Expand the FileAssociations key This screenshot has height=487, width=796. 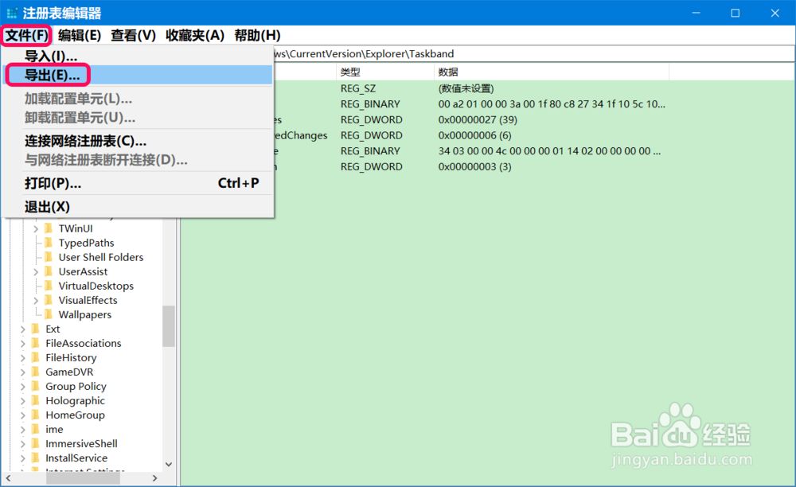[21, 343]
